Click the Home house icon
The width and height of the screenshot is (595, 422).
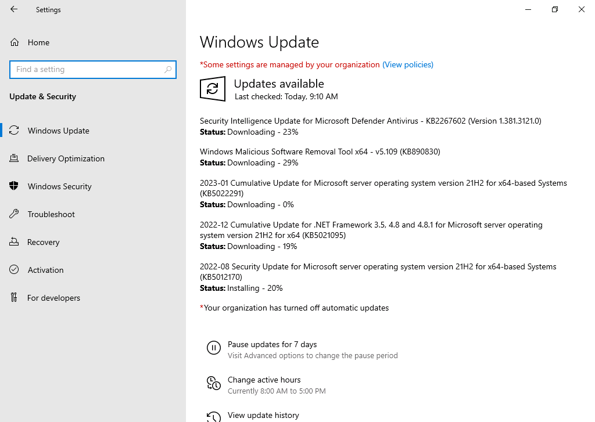tap(15, 42)
